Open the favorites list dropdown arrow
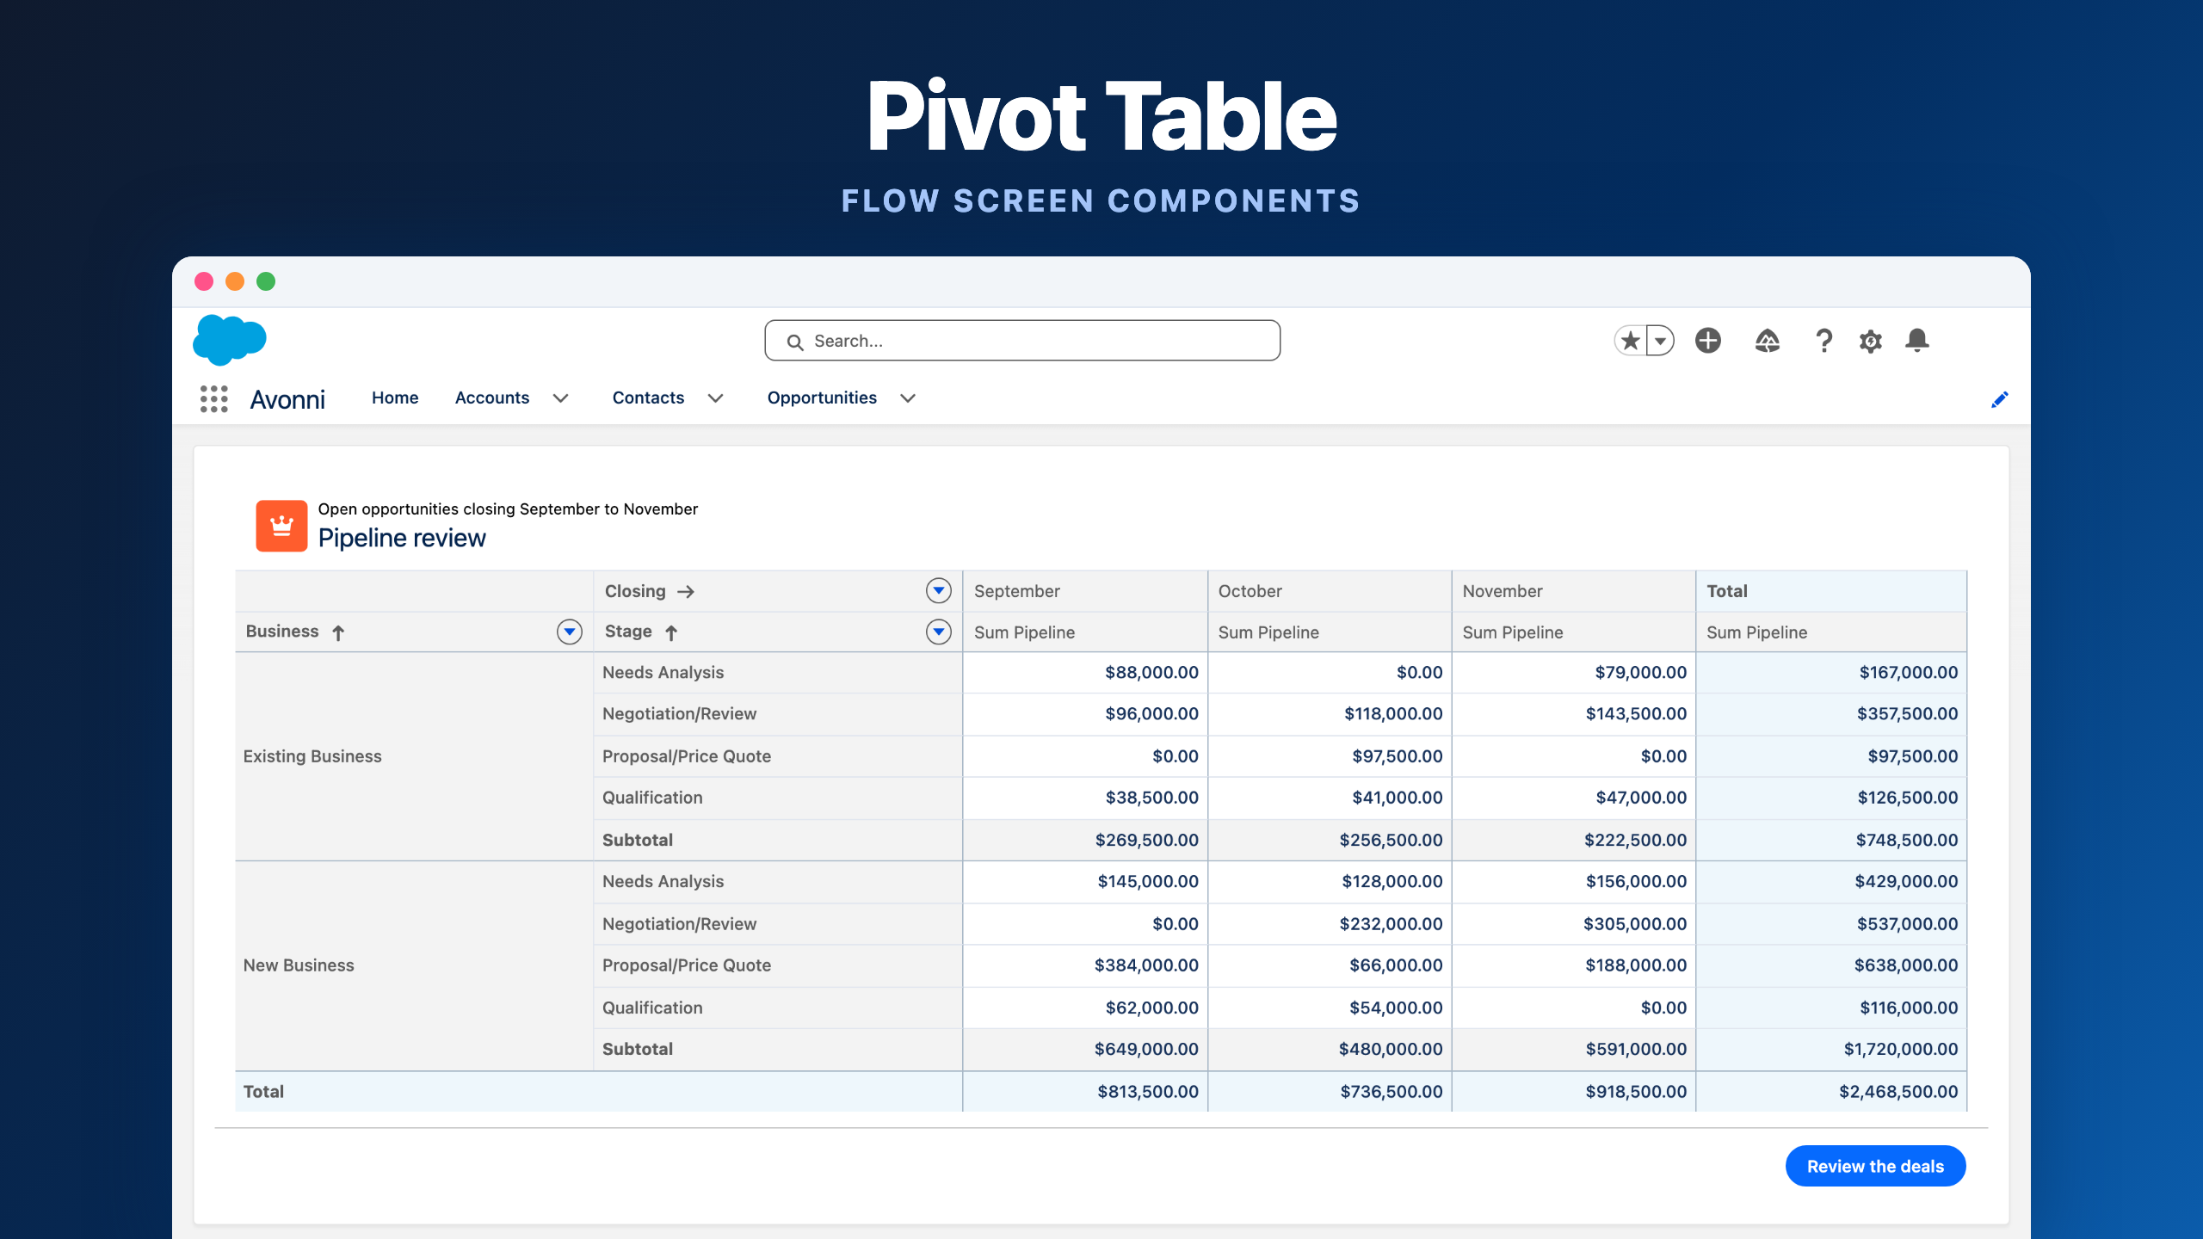 pyautogui.click(x=1661, y=341)
